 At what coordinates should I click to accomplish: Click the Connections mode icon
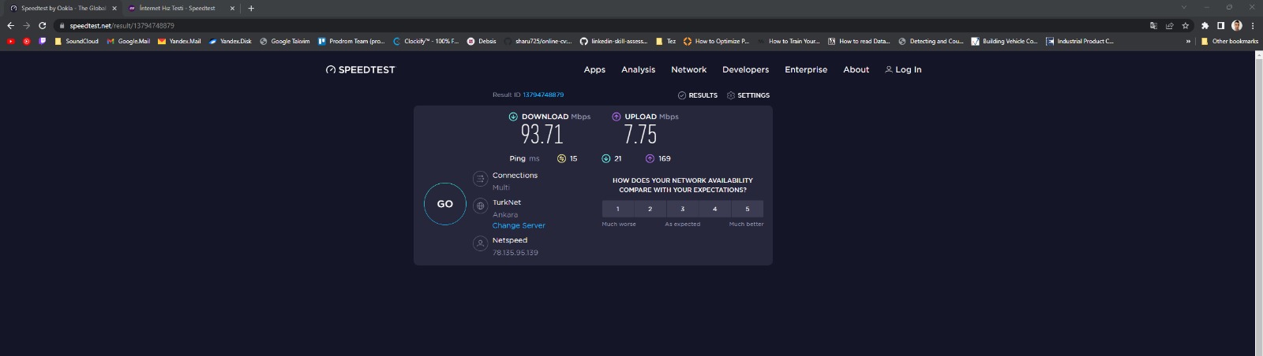click(480, 180)
